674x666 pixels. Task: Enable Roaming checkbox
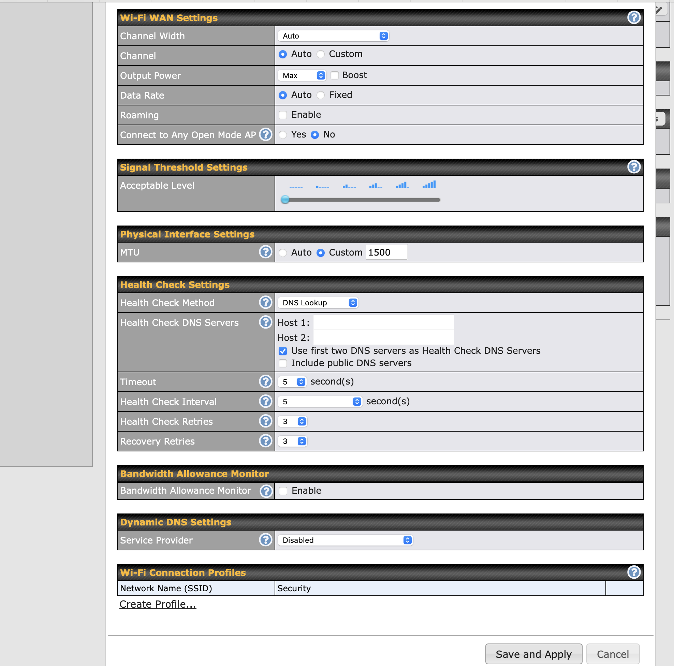click(283, 115)
